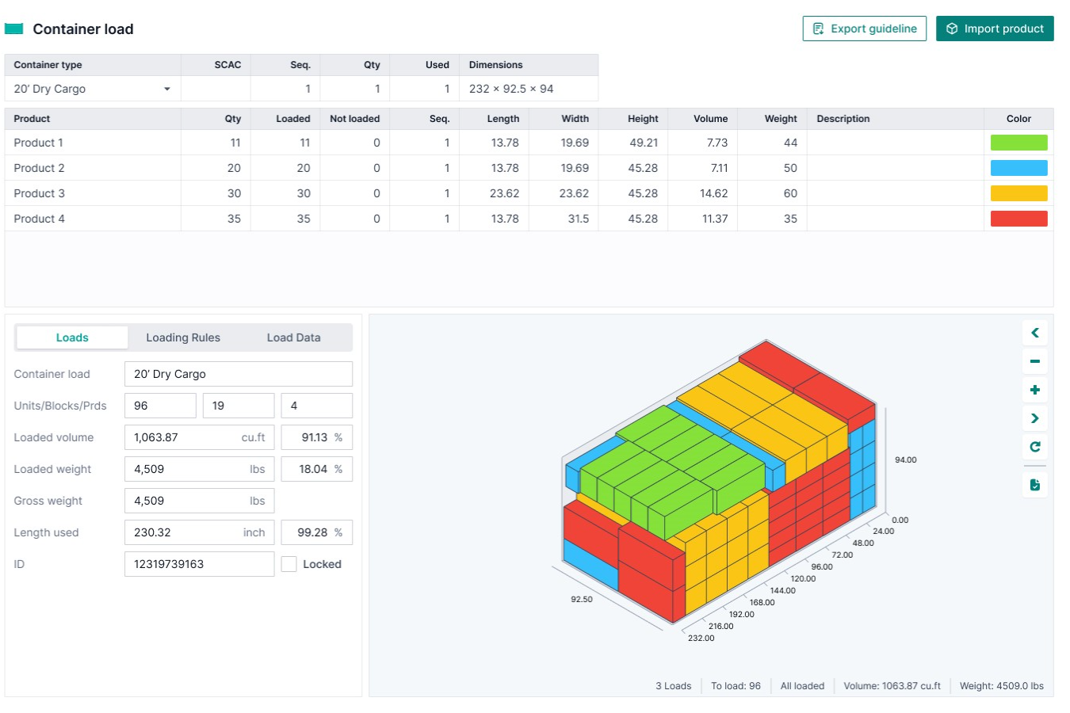Toggle the green square beside Container load title
Image resolution: width=1070 pixels, height=713 pixels.
14,26
